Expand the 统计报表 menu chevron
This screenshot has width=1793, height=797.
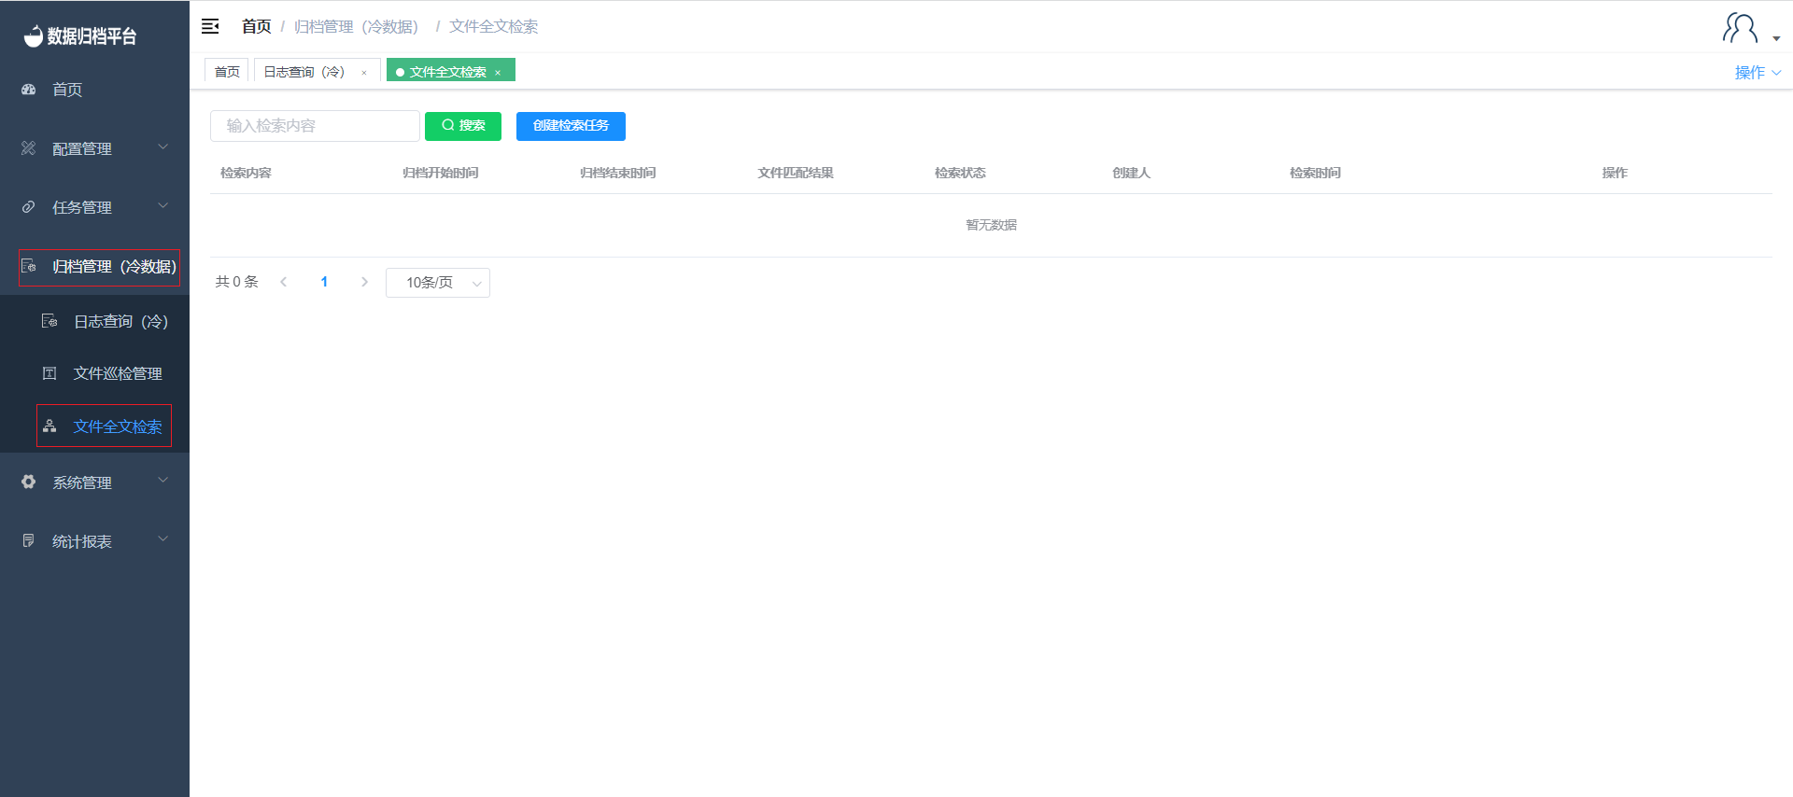point(163,538)
